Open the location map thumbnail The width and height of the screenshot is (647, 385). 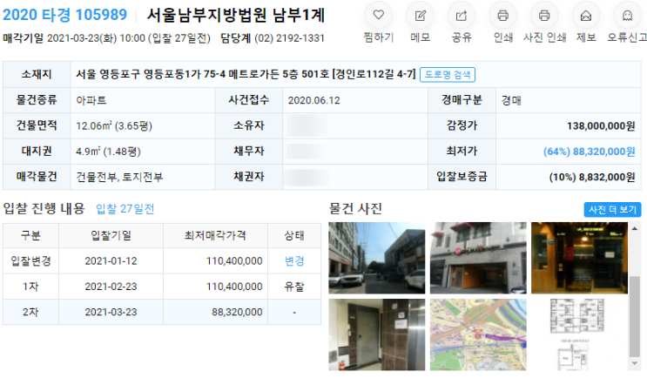[478, 334]
